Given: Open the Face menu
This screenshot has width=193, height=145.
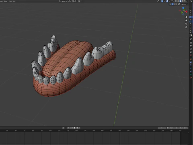Looking at the screenshot, I should [10, 1].
